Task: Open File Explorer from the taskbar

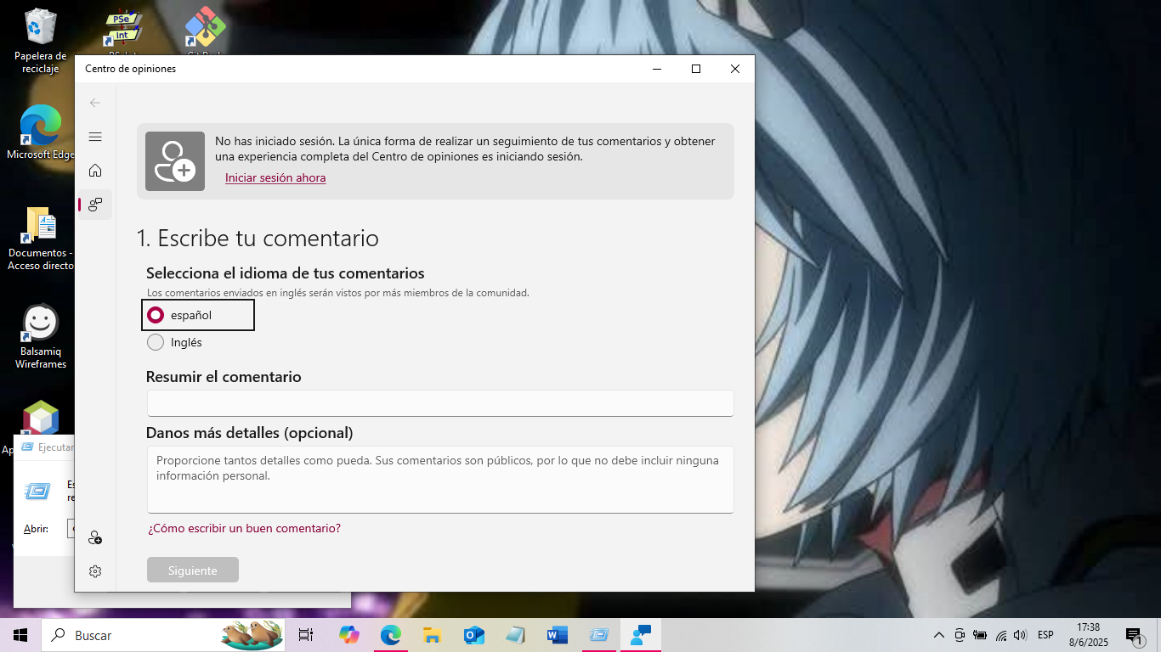Action: pyautogui.click(x=432, y=635)
